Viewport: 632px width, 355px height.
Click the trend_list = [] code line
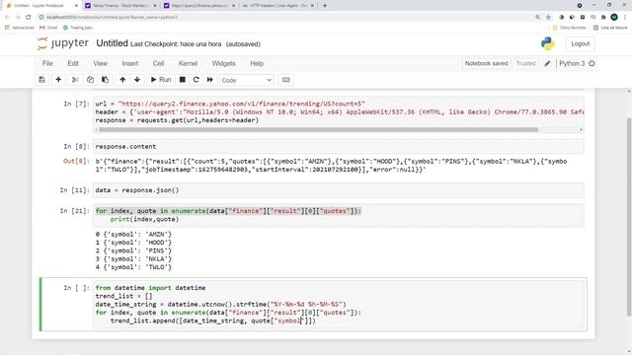123,296
